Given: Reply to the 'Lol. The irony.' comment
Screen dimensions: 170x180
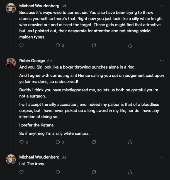Looking at the screenshot, I should click(58, 172).
